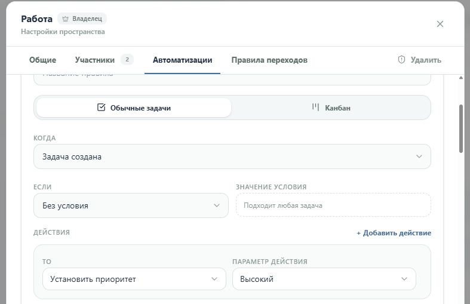Switch to Канбан mode
470x304 pixels.
point(331,108)
